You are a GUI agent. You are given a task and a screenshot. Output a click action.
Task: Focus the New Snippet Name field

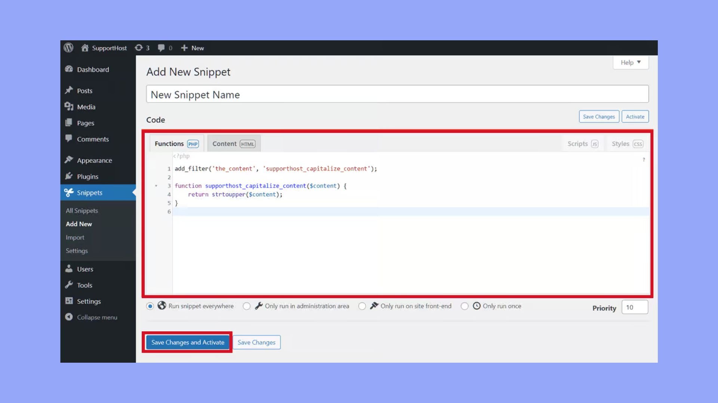point(397,94)
